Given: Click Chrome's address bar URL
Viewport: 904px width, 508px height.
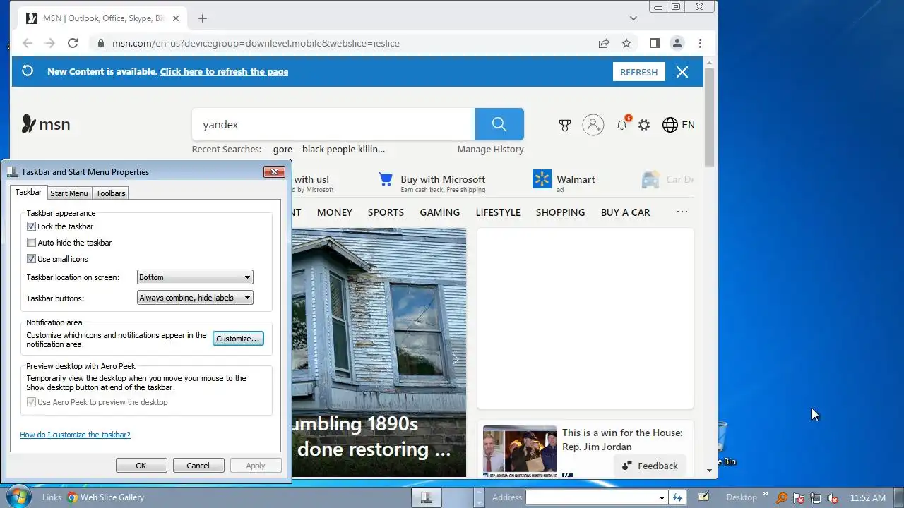Looking at the screenshot, I should click(256, 43).
